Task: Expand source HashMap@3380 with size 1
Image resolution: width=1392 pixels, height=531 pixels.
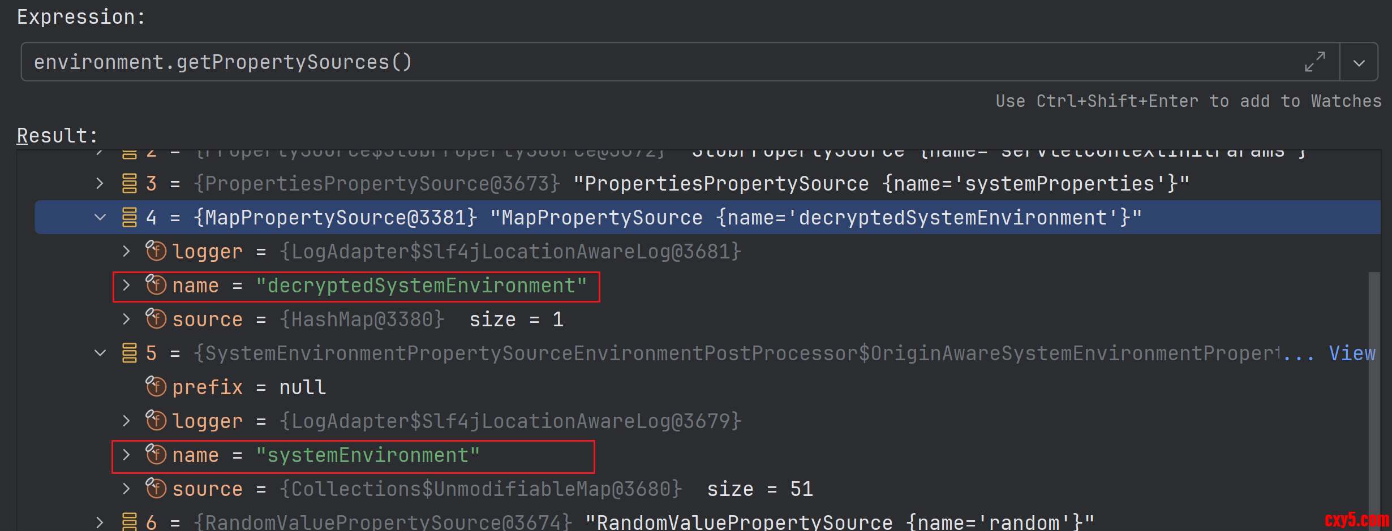Action: click(x=126, y=319)
